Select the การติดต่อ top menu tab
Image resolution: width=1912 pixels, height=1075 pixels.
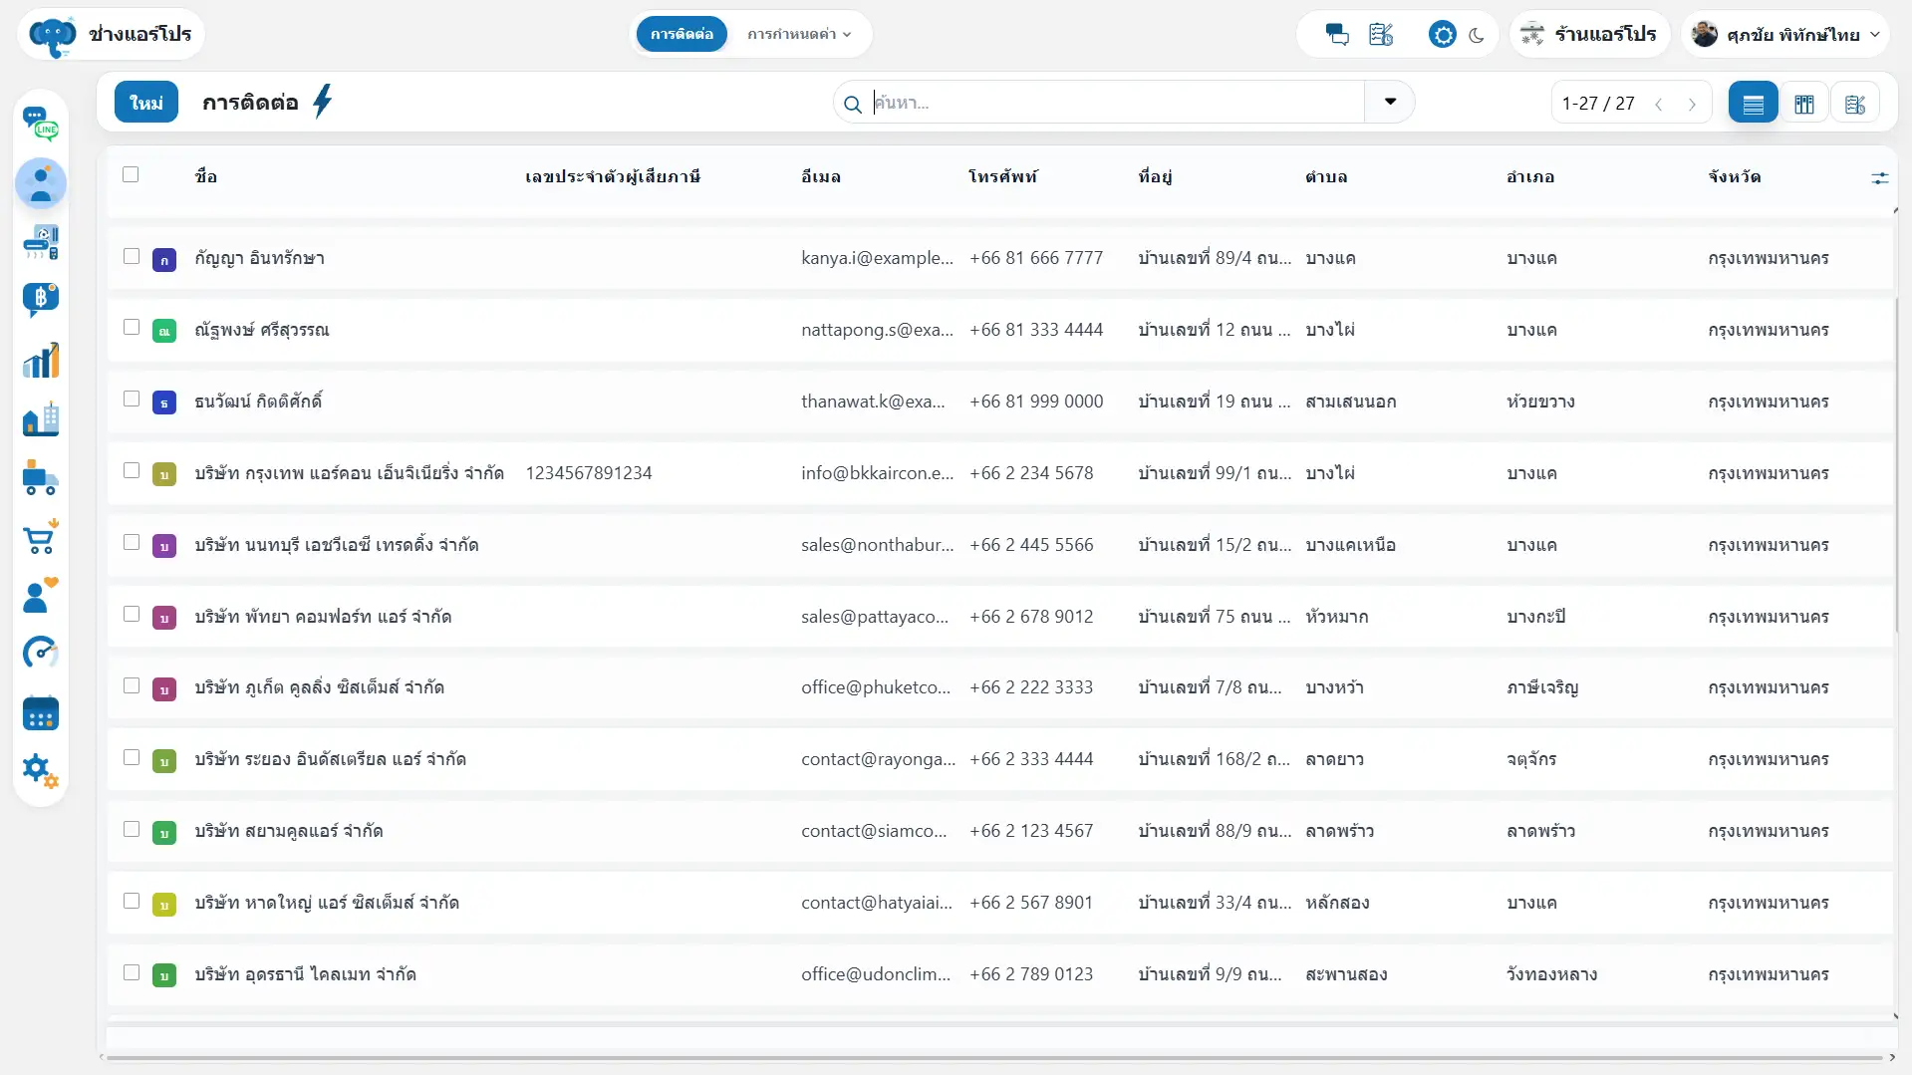coord(682,34)
